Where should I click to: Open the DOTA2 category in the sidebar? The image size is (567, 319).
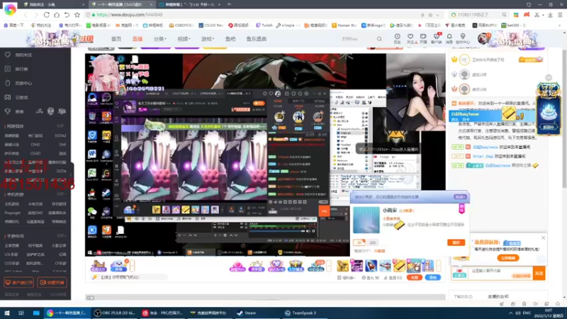click(x=60, y=135)
